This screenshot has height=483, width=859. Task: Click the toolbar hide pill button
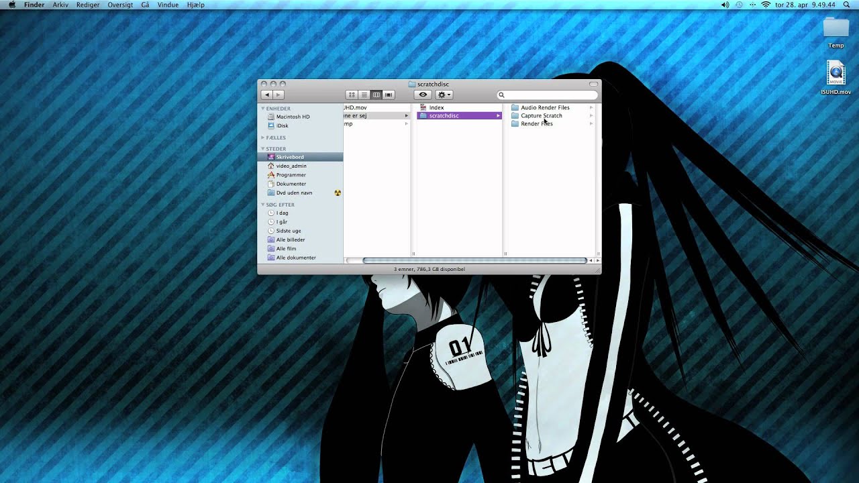click(593, 84)
